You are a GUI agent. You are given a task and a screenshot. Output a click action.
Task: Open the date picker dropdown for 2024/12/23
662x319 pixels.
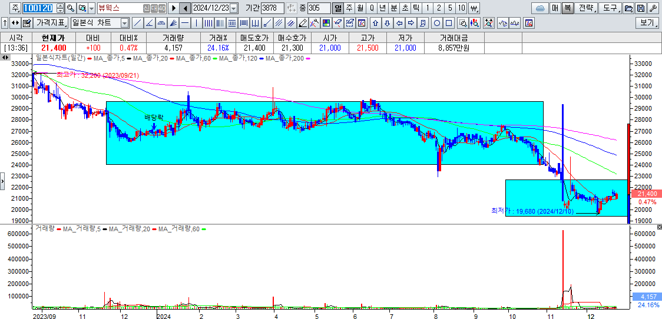(234, 8)
